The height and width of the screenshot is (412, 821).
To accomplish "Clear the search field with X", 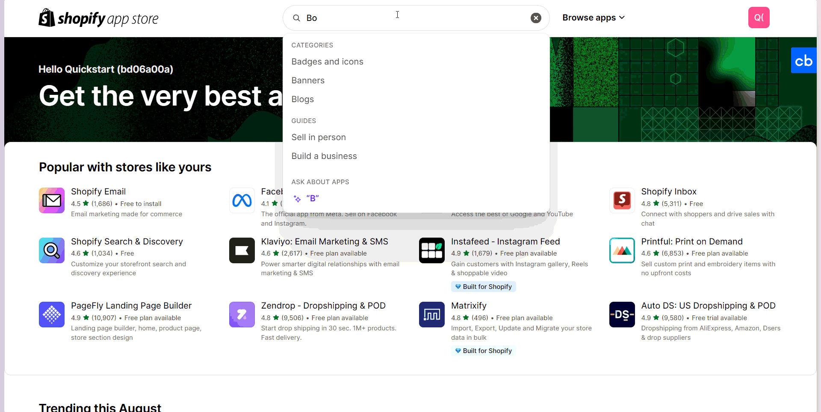I will coord(536,18).
